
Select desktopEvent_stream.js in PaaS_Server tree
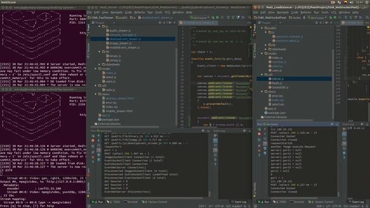(x=133, y=39)
